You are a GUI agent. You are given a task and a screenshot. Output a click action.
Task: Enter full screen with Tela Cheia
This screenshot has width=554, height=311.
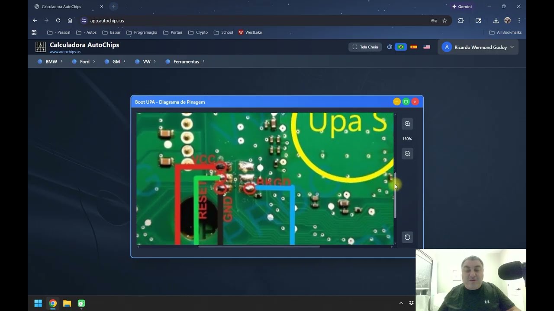coord(365,47)
